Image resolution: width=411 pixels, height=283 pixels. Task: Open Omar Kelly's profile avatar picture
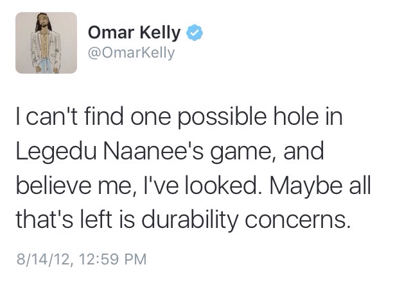46,43
